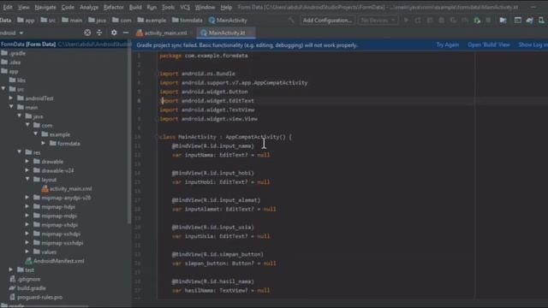Expand the formdata package folder
548x308 pixels.
click(44, 143)
